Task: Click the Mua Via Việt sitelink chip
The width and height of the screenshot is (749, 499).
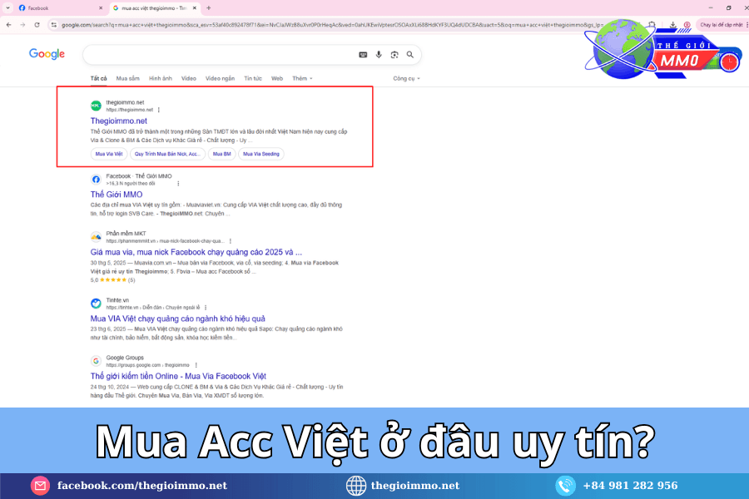Action: tap(109, 154)
